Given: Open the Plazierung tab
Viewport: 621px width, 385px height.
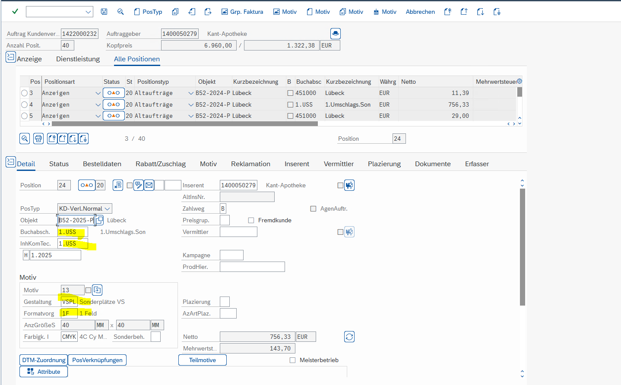Looking at the screenshot, I should click(x=384, y=164).
